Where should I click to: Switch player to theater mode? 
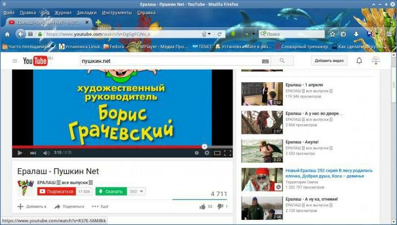[x=217, y=153]
